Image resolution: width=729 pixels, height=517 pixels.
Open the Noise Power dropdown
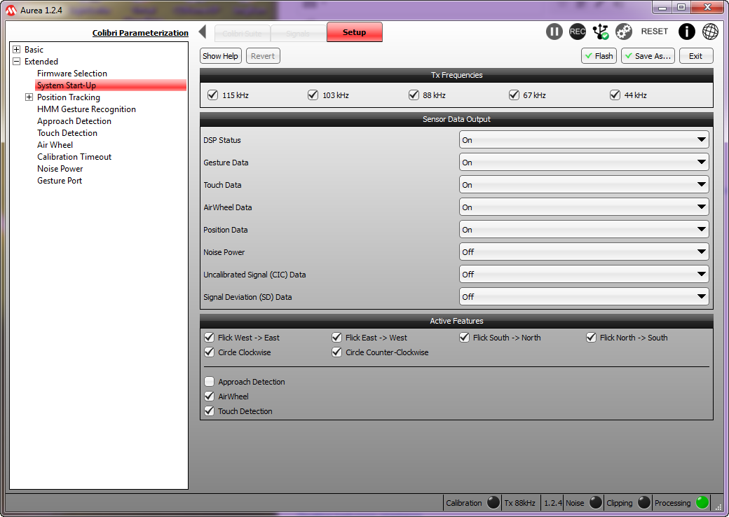[583, 252]
